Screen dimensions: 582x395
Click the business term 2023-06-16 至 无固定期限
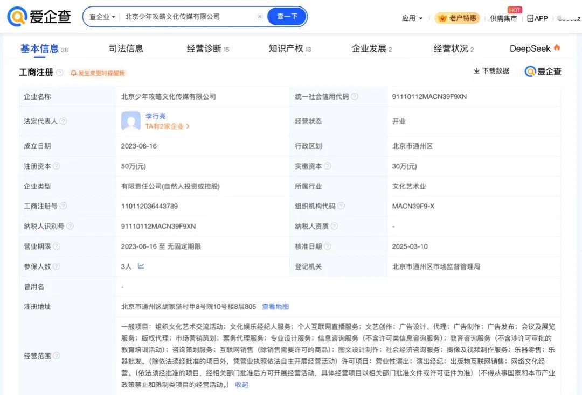click(x=161, y=246)
